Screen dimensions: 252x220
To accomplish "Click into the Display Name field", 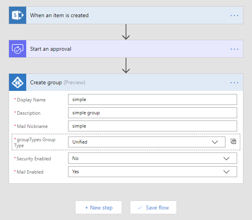I will pyautogui.click(x=152, y=99).
